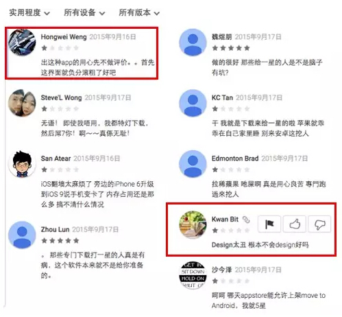Give thumbs up to Kwan Bit's review
This screenshot has width=342, height=317.
point(294,224)
